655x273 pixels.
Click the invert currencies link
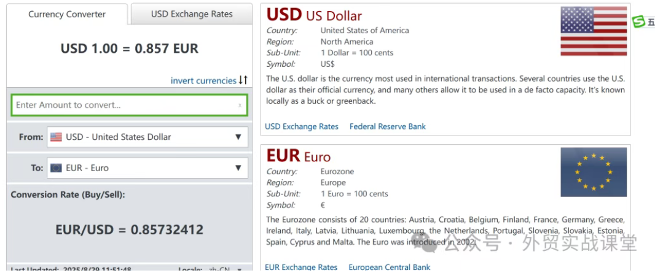(x=203, y=81)
